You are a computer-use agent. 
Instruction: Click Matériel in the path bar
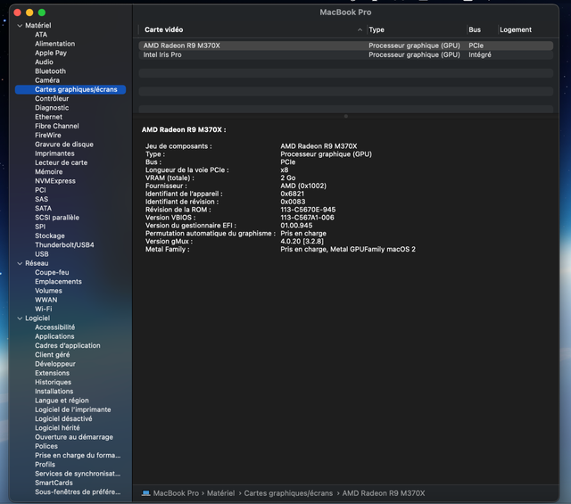(x=220, y=493)
